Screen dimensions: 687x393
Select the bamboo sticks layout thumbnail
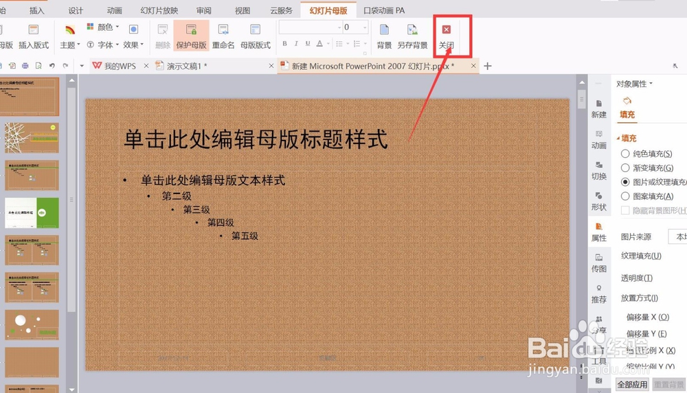pyautogui.click(x=32, y=138)
